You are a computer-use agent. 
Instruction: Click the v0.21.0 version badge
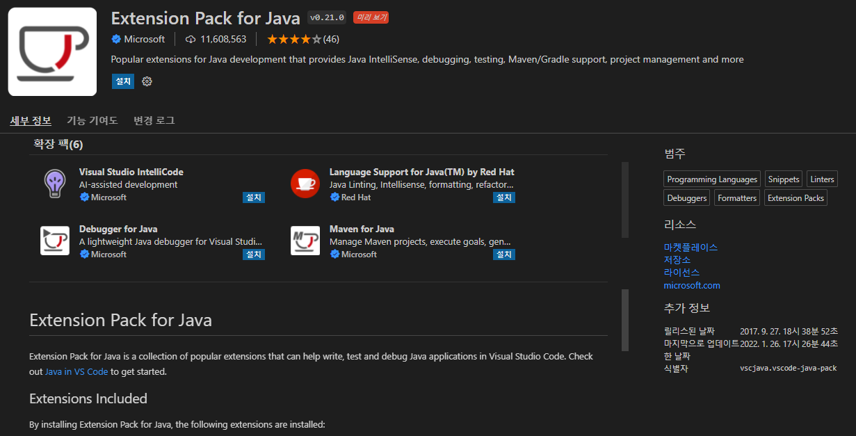[327, 17]
